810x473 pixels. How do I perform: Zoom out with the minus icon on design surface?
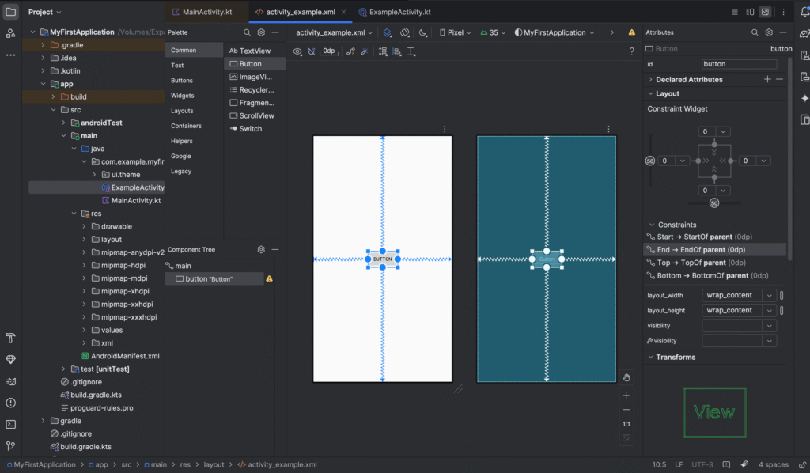click(626, 410)
